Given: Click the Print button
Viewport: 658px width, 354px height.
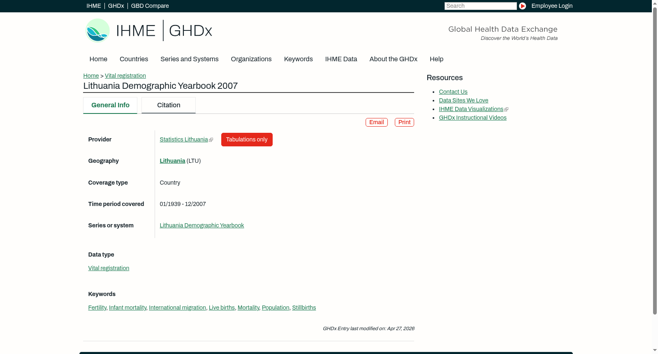Looking at the screenshot, I should [404, 122].
